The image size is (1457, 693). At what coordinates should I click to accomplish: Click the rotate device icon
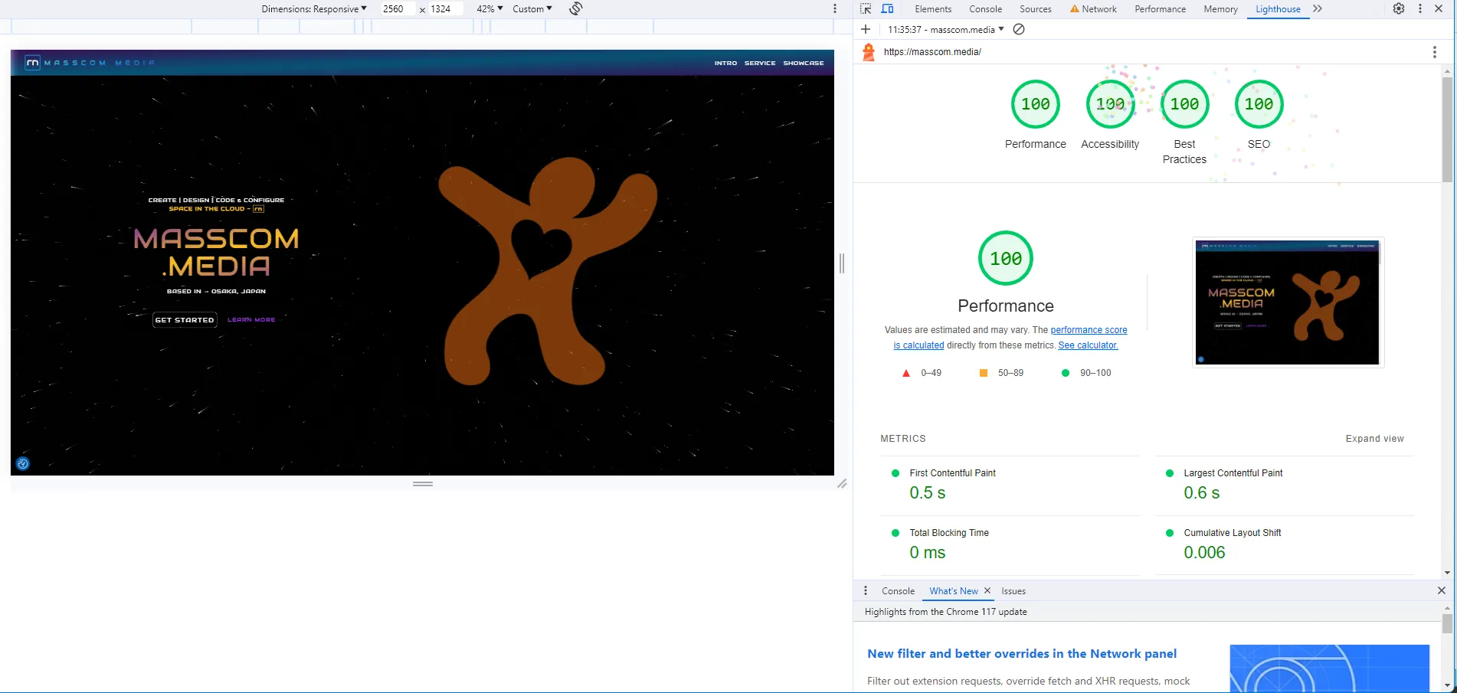[x=576, y=8]
